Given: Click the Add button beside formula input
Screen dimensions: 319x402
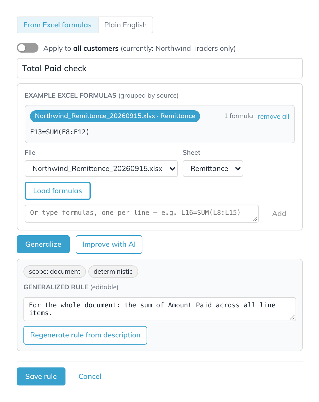Looking at the screenshot, I should (279, 214).
